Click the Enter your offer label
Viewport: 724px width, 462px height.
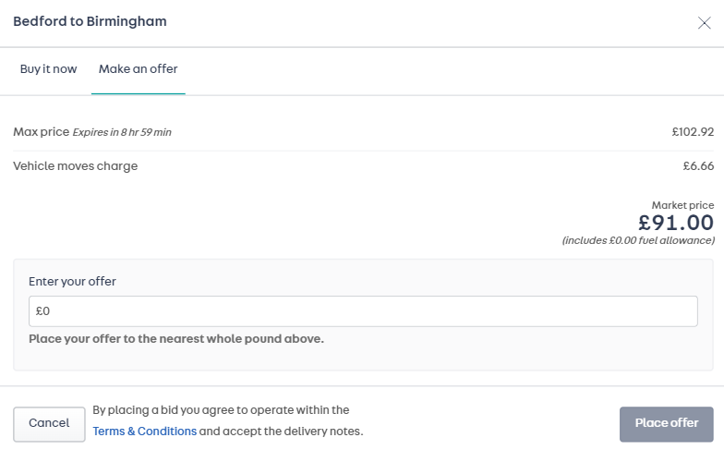pos(72,282)
